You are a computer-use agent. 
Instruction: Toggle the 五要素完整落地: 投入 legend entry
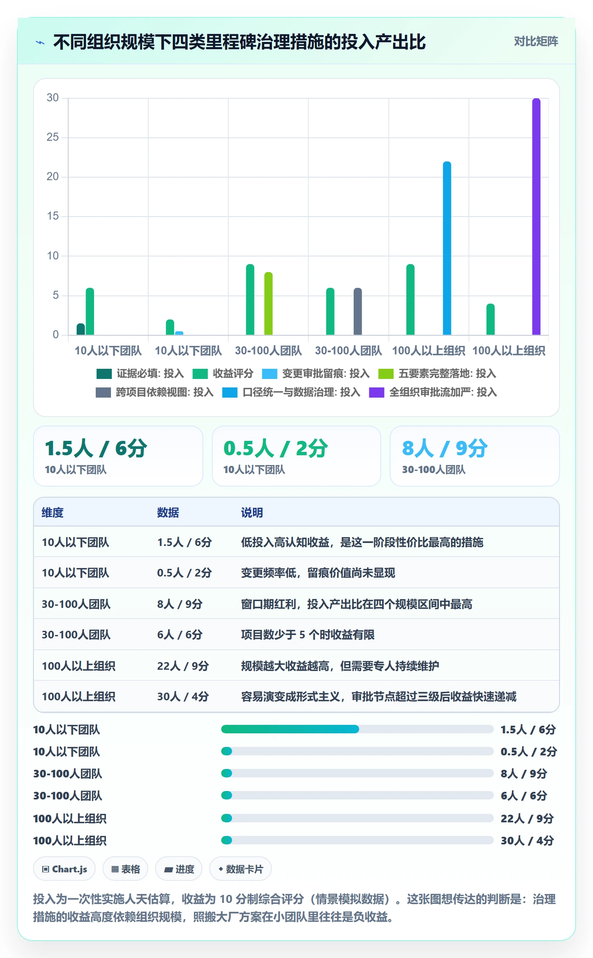tap(437, 373)
